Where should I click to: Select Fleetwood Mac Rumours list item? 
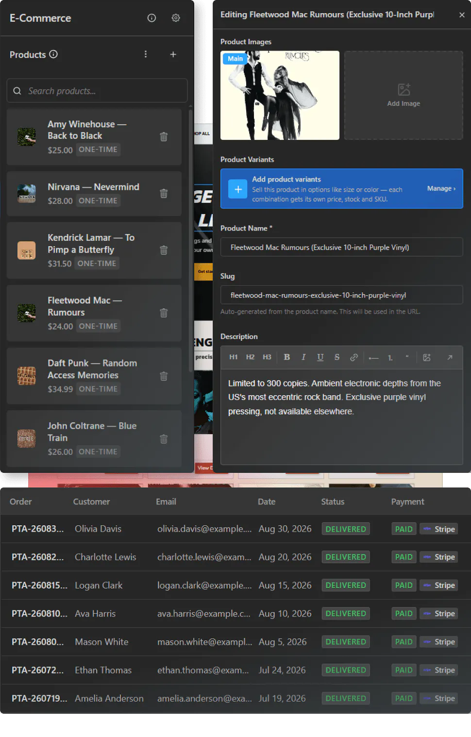[x=94, y=313]
